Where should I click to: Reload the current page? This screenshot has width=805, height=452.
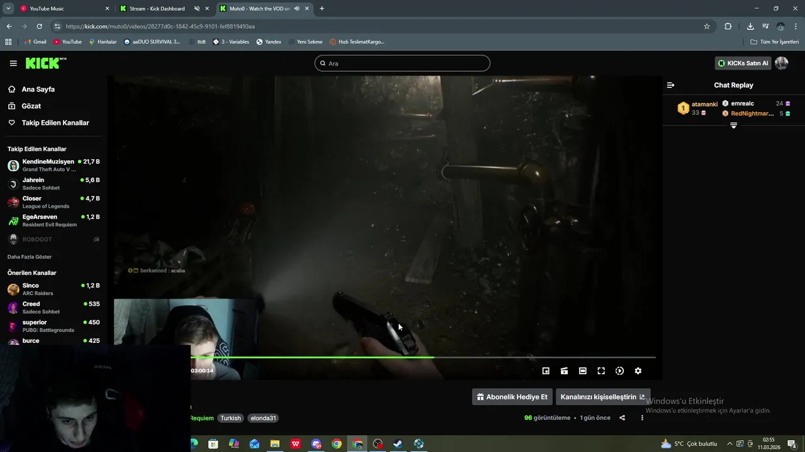(x=39, y=26)
